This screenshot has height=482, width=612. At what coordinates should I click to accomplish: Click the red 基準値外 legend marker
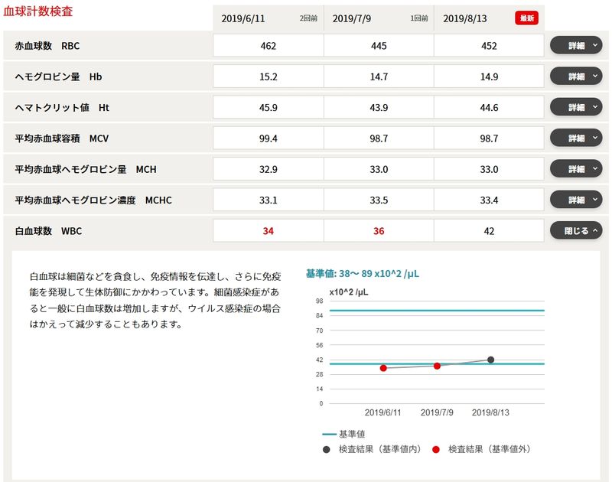pos(436,449)
